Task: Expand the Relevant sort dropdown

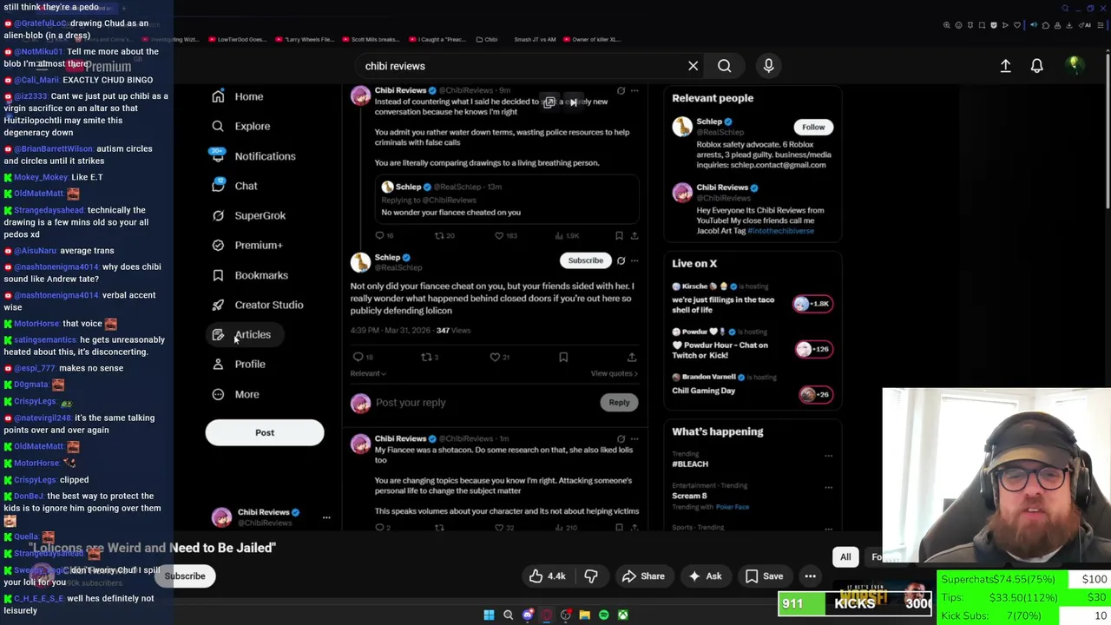Action: [x=368, y=373]
